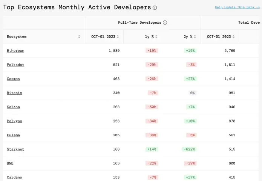The width and height of the screenshot is (262, 181).
Task: Open the Kusama ecosystem link
Action: (x=13, y=135)
